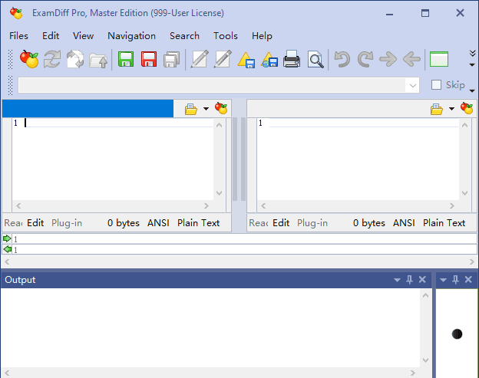Viewport: 479px width, 378px height.
Task: Click the pane splitter center bar
Action: (239, 159)
